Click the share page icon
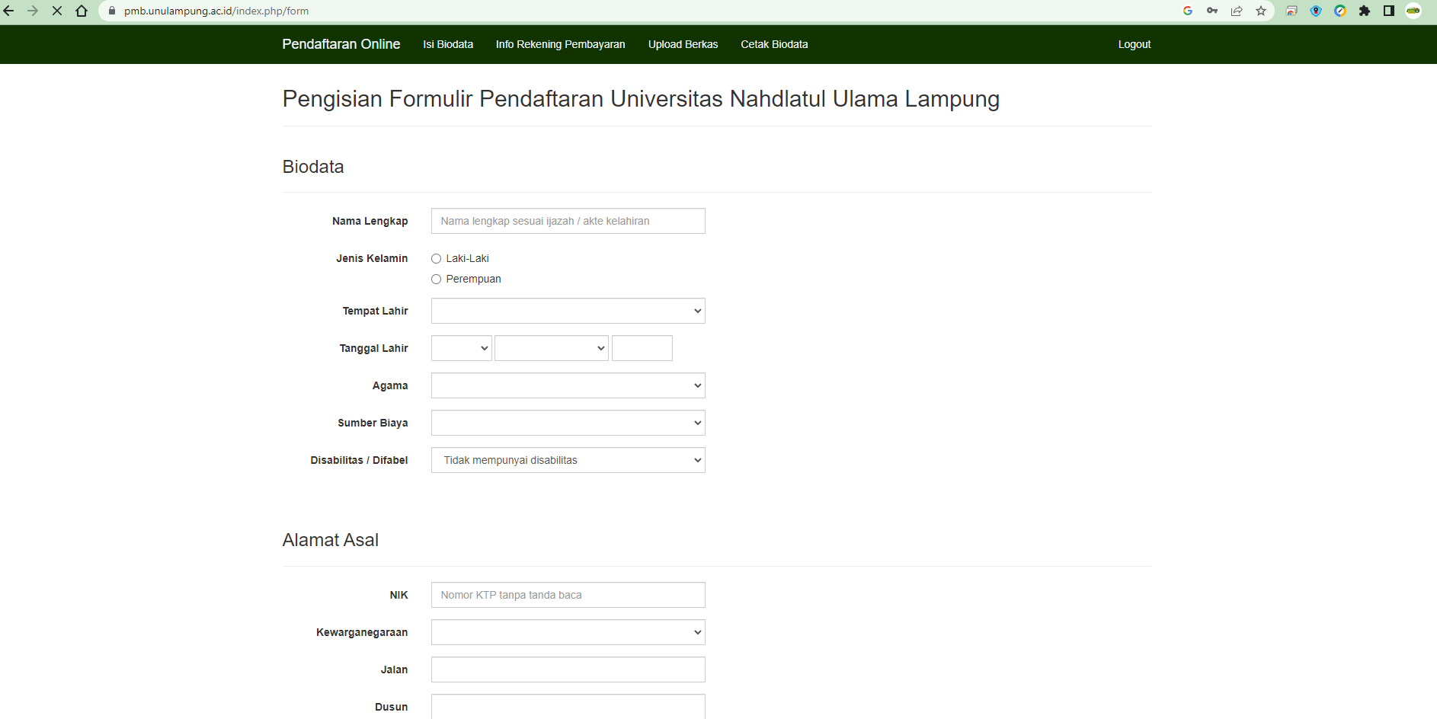This screenshot has height=719, width=1437. [x=1237, y=11]
